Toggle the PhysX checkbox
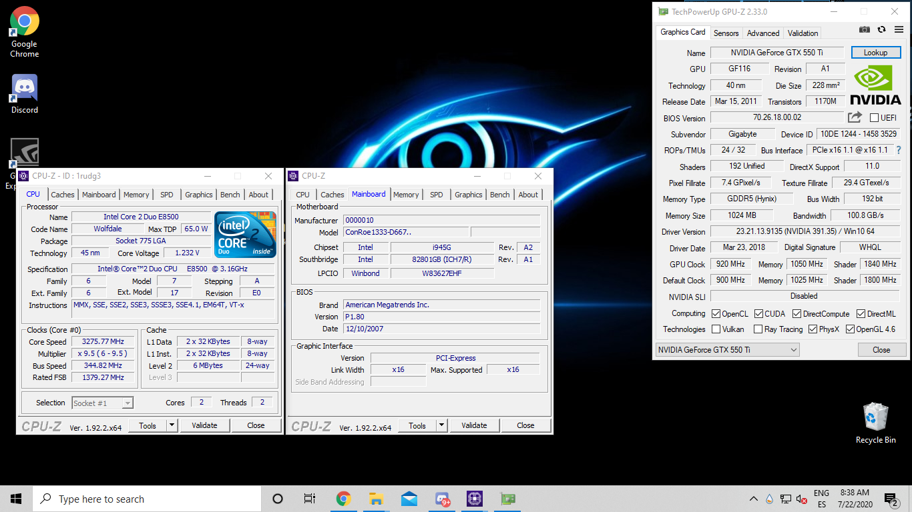 tap(813, 329)
